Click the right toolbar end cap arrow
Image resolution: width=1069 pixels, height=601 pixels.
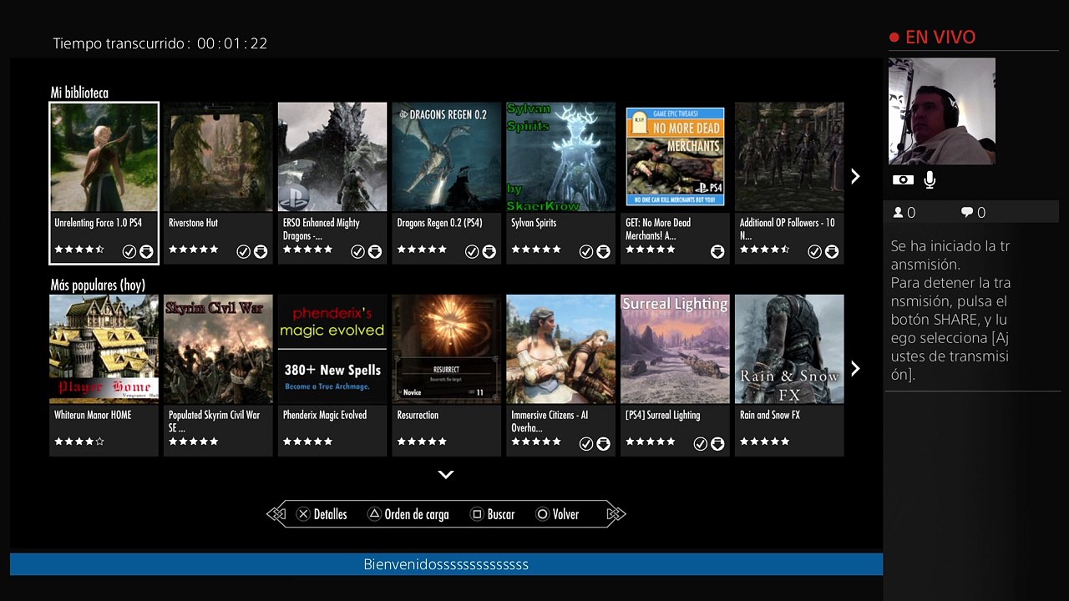pyautogui.click(x=616, y=514)
